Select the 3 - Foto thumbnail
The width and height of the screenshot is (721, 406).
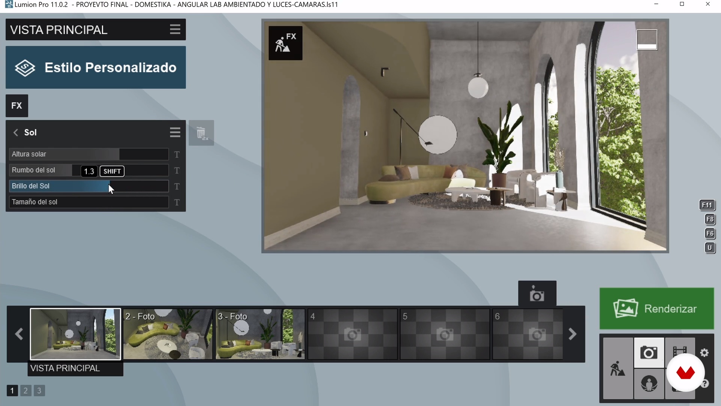[x=260, y=334]
